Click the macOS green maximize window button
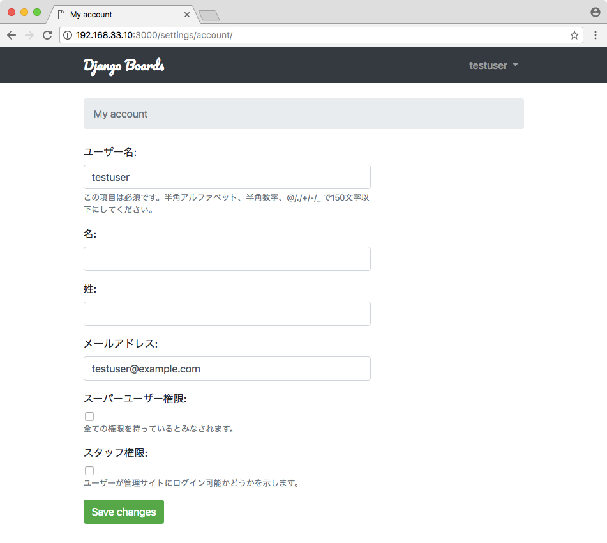Screen dimensions: 607x543 click(37, 12)
